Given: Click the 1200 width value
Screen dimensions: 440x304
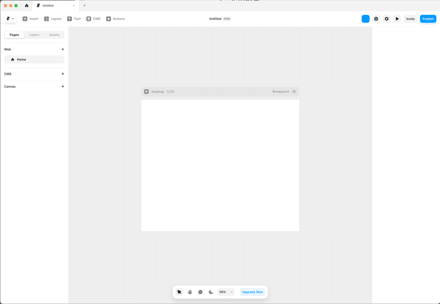Looking at the screenshot, I should (x=170, y=92).
